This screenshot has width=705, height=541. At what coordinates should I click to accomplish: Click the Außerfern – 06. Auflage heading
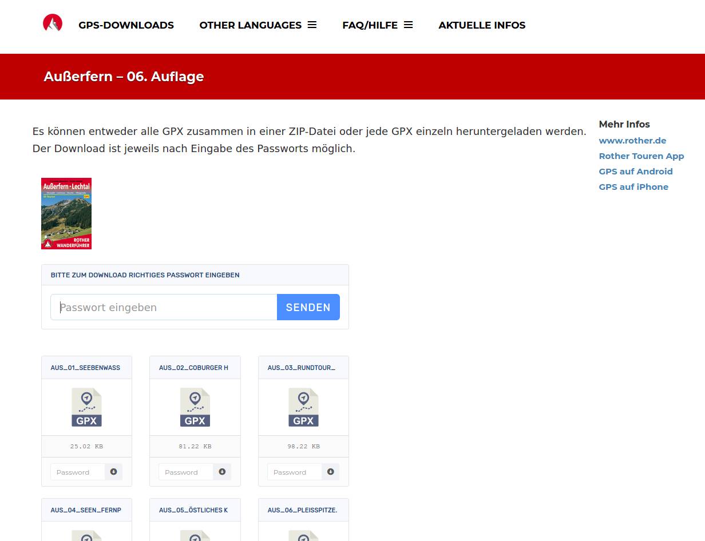[x=124, y=77]
